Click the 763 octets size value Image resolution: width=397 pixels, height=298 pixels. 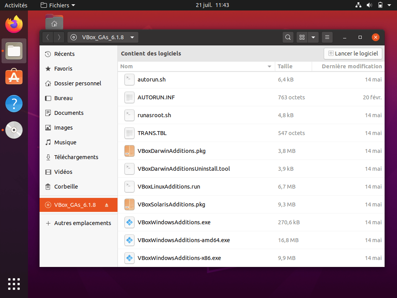coord(292,97)
